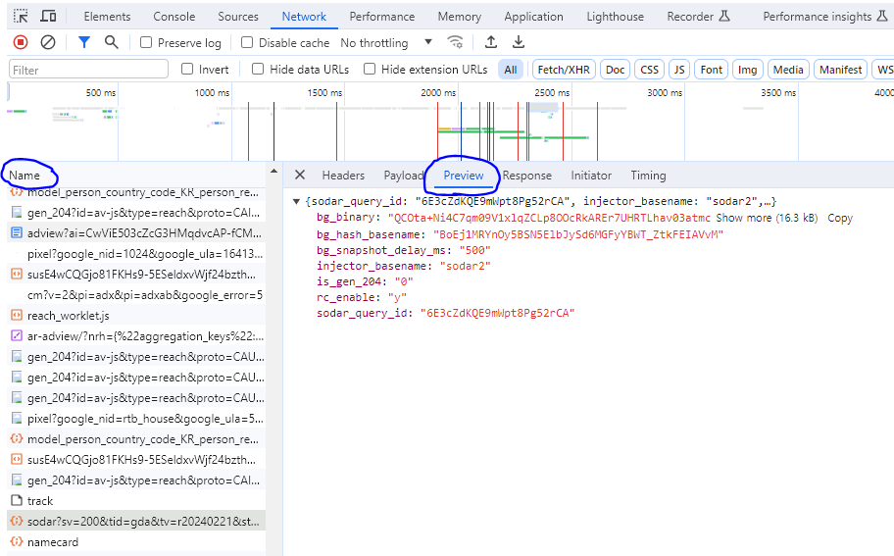This screenshot has height=556, width=894.
Task: Toggle device toolbar icon
Action: 48,16
